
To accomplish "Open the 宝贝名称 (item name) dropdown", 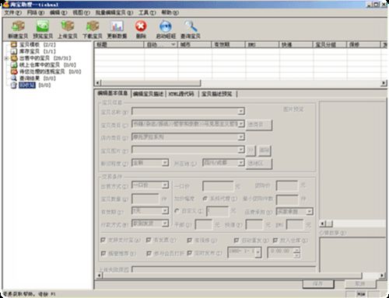I will pyautogui.click(x=241, y=112).
